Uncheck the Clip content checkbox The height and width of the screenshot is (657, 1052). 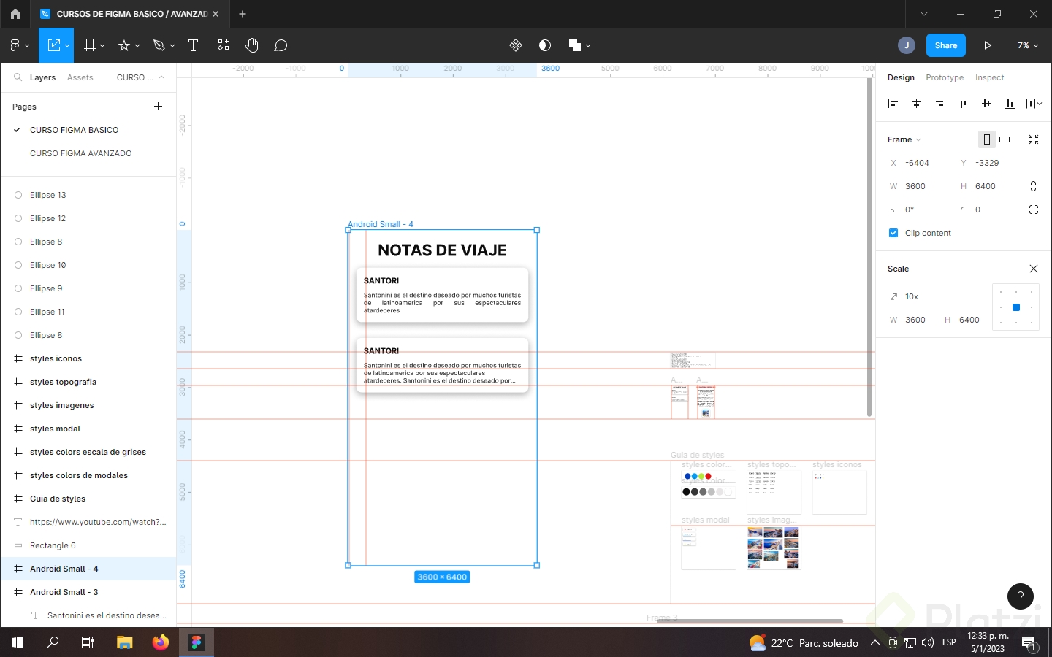click(893, 233)
